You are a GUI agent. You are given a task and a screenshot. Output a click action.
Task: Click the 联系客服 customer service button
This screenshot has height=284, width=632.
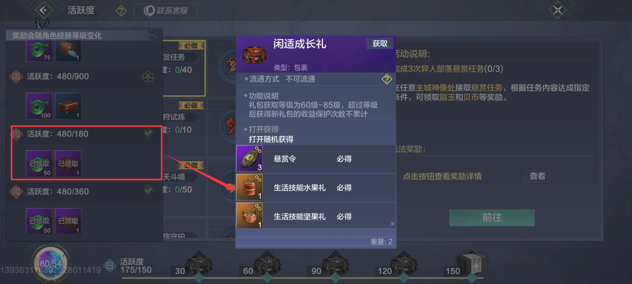pos(165,10)
